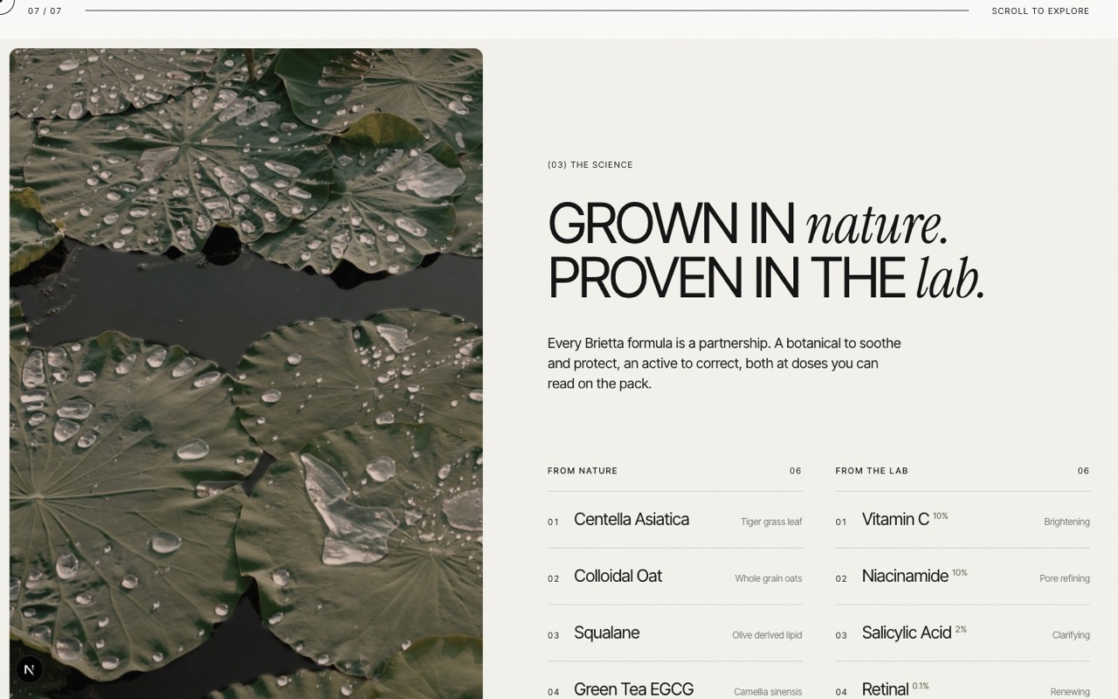Click the '02' number beside Niacinamide
This screenshot has width=1118, height=699.
tap(841, 579)
